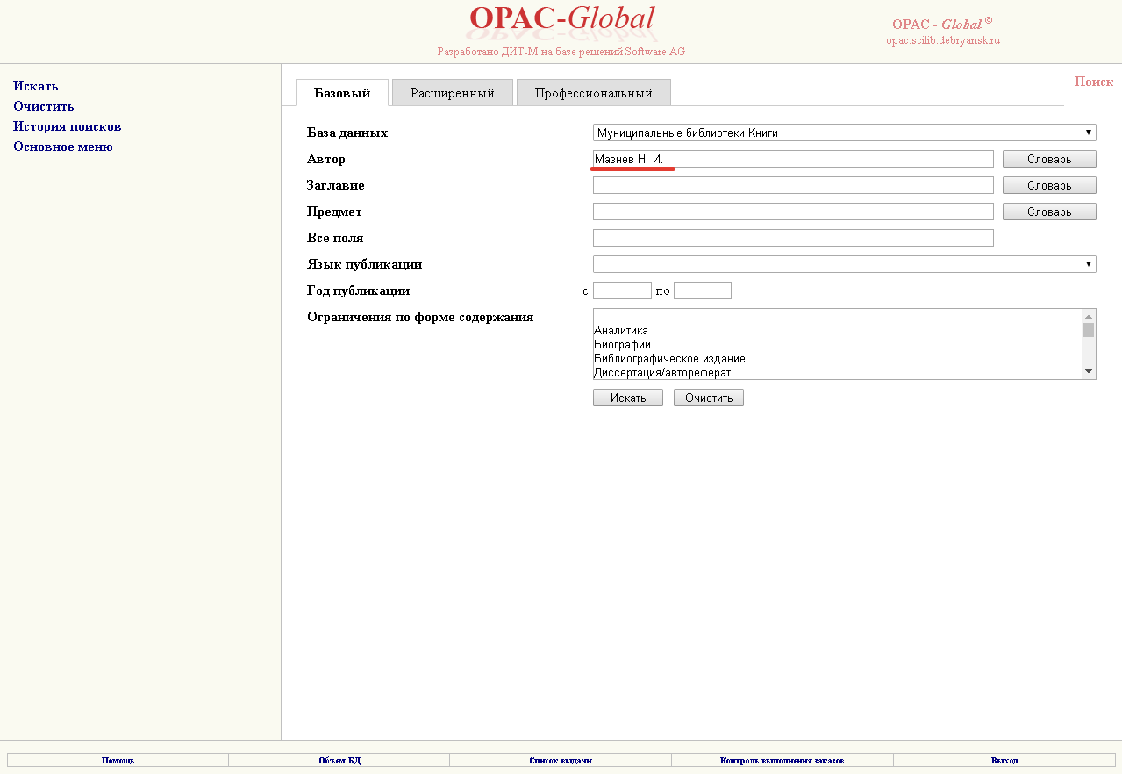Click the publication year 'с' field
This screenshot has height=774, width=1122.
(x=622, y=290)
